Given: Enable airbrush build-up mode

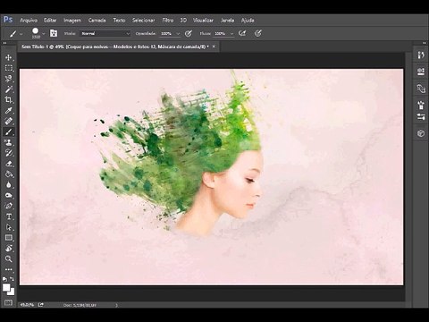Looking at the screenshot, I should tap(242, 33).
